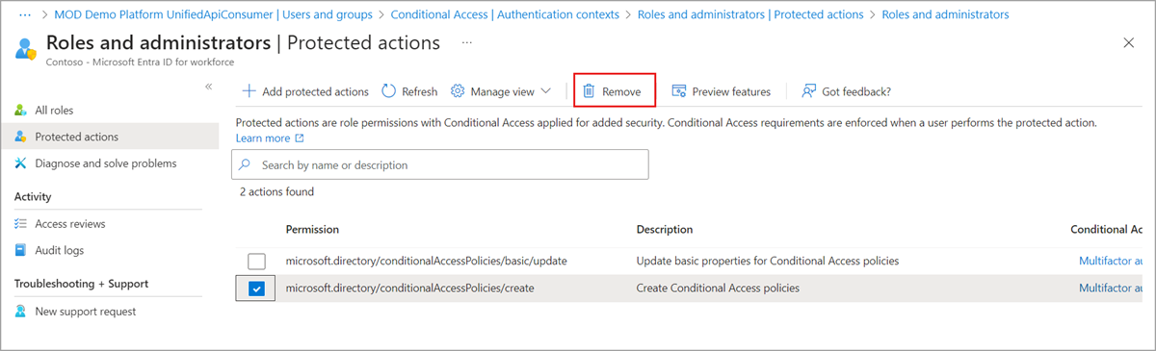Screen dimensions: 1156x351
Task: Open the more options ellipsis beside title
Action: (467, 43)
